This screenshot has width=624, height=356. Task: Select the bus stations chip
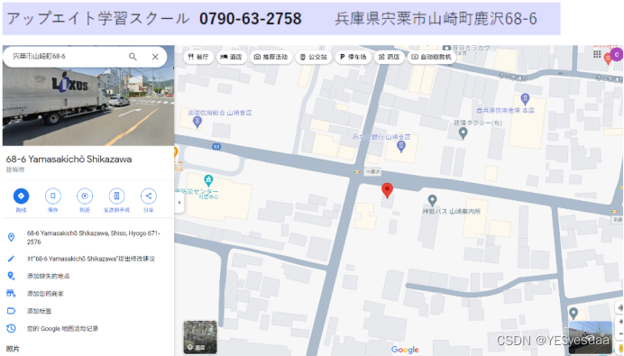click(x=313, y=57)
